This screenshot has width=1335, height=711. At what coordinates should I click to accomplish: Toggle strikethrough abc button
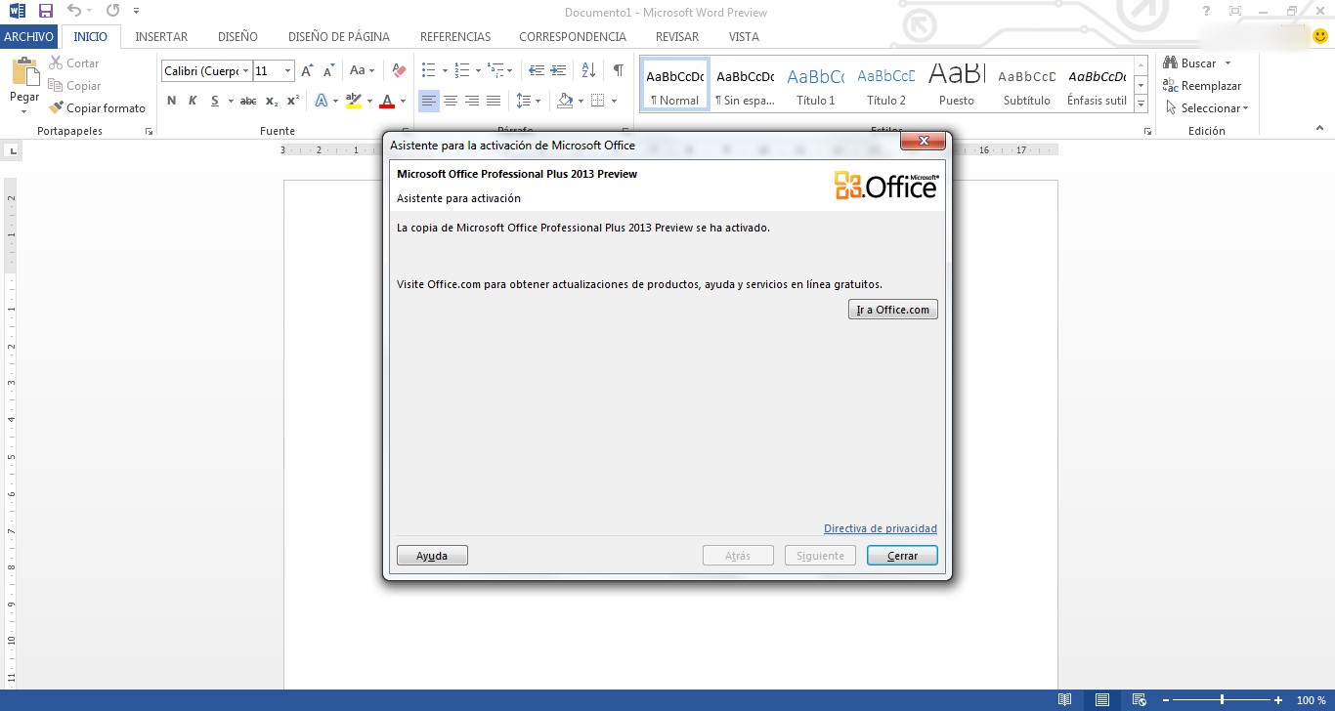tap(248, 101)
